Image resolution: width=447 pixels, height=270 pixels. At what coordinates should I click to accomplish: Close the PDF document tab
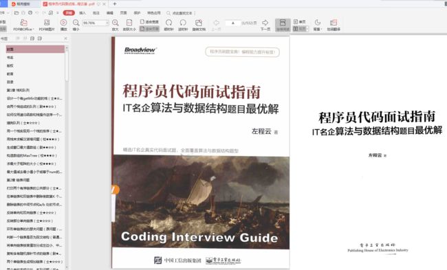point(105,4)
